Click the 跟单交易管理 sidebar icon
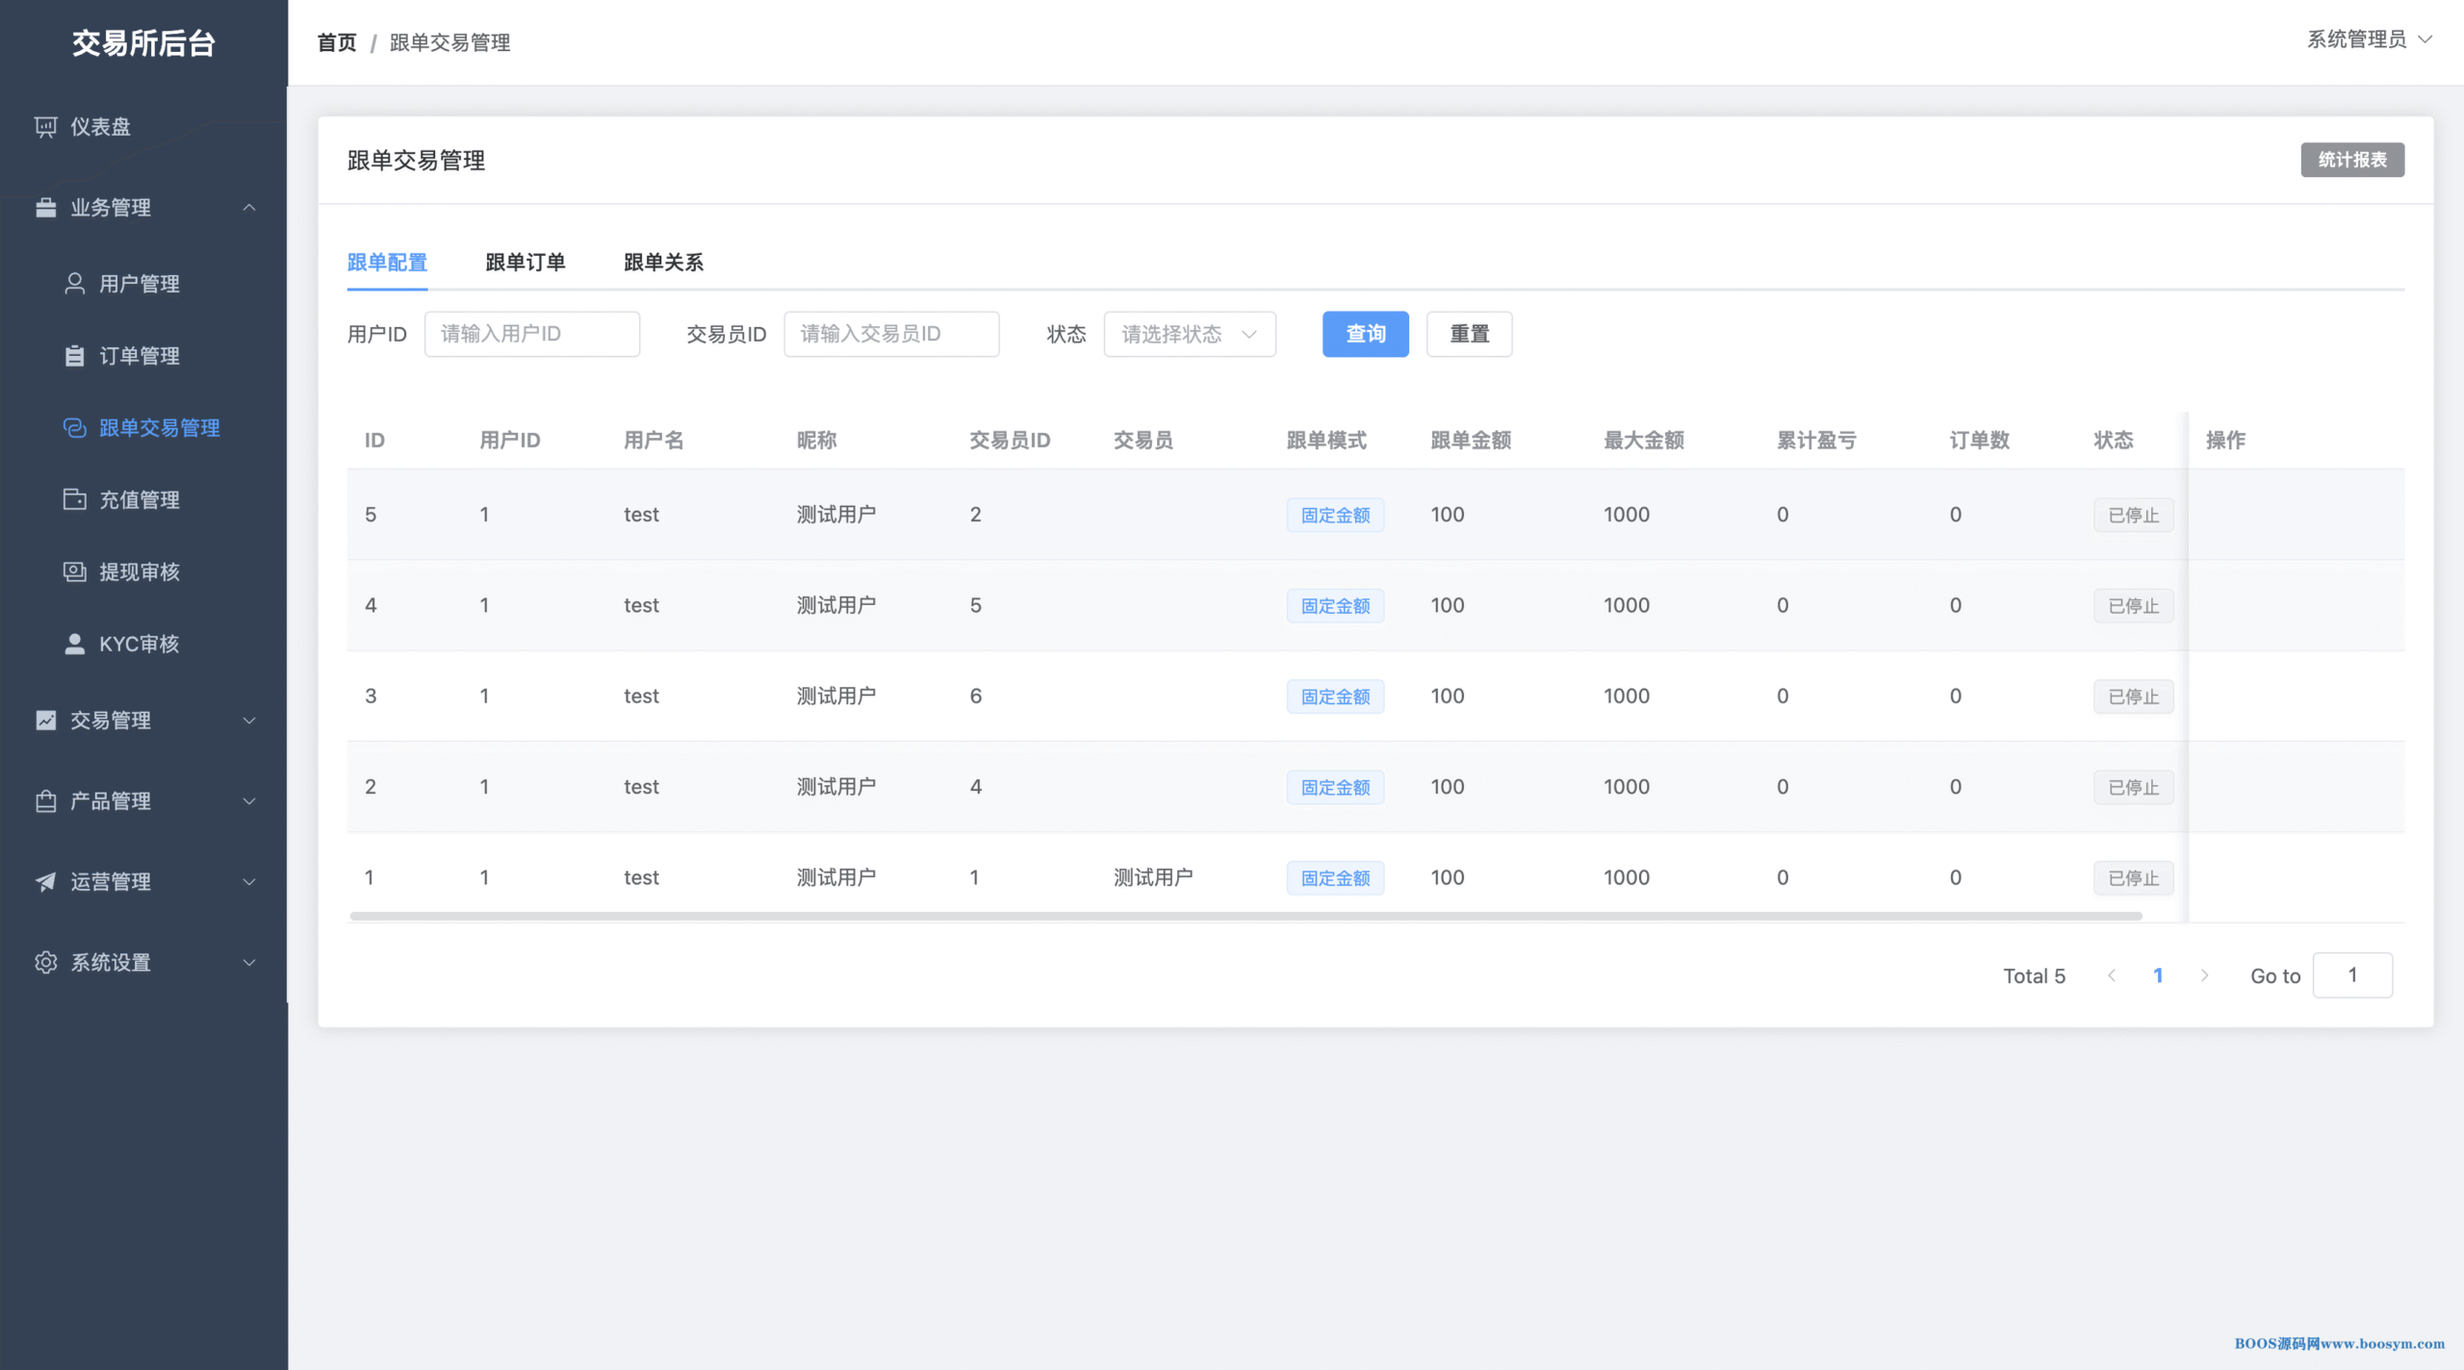The width and height of the screenshot is (2464, 1370). pyautogui.click(x=74, y=428)
